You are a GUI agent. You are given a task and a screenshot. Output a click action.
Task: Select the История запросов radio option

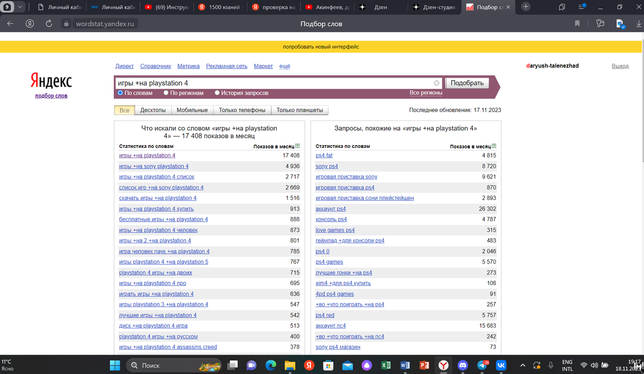[217, 93]
